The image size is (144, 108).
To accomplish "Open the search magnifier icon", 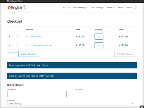I will click(x=136, y=8).
